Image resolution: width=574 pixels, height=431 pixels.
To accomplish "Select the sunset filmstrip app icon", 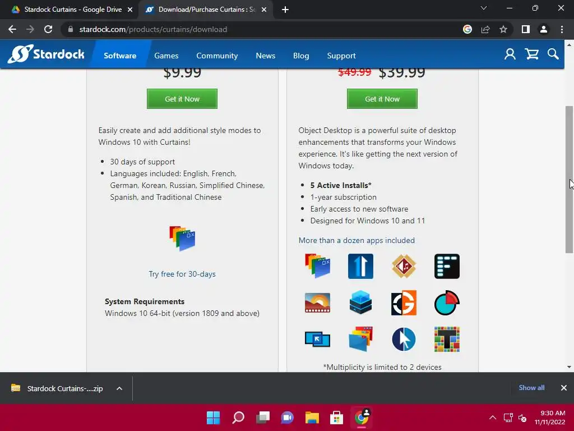I will point(317,302).
